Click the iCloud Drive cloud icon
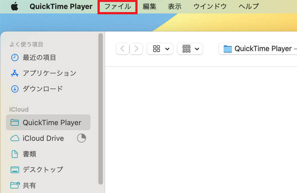Screen dimensions: 297x193 click(x=14, y=138)
